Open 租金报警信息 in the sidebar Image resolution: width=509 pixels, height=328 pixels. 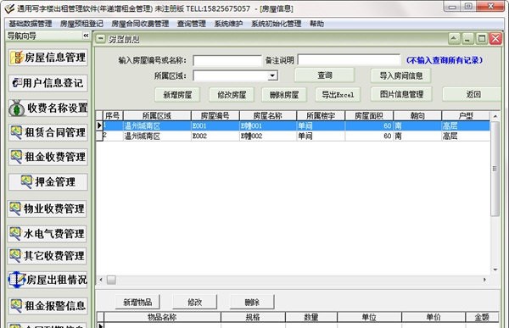pyautogui.click(x=48, y=306)
